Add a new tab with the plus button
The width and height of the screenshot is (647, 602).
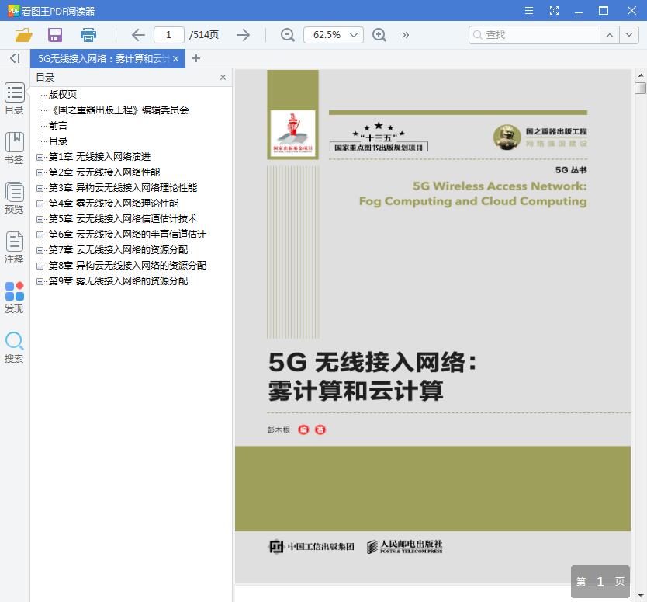click(x=196, y=59)
